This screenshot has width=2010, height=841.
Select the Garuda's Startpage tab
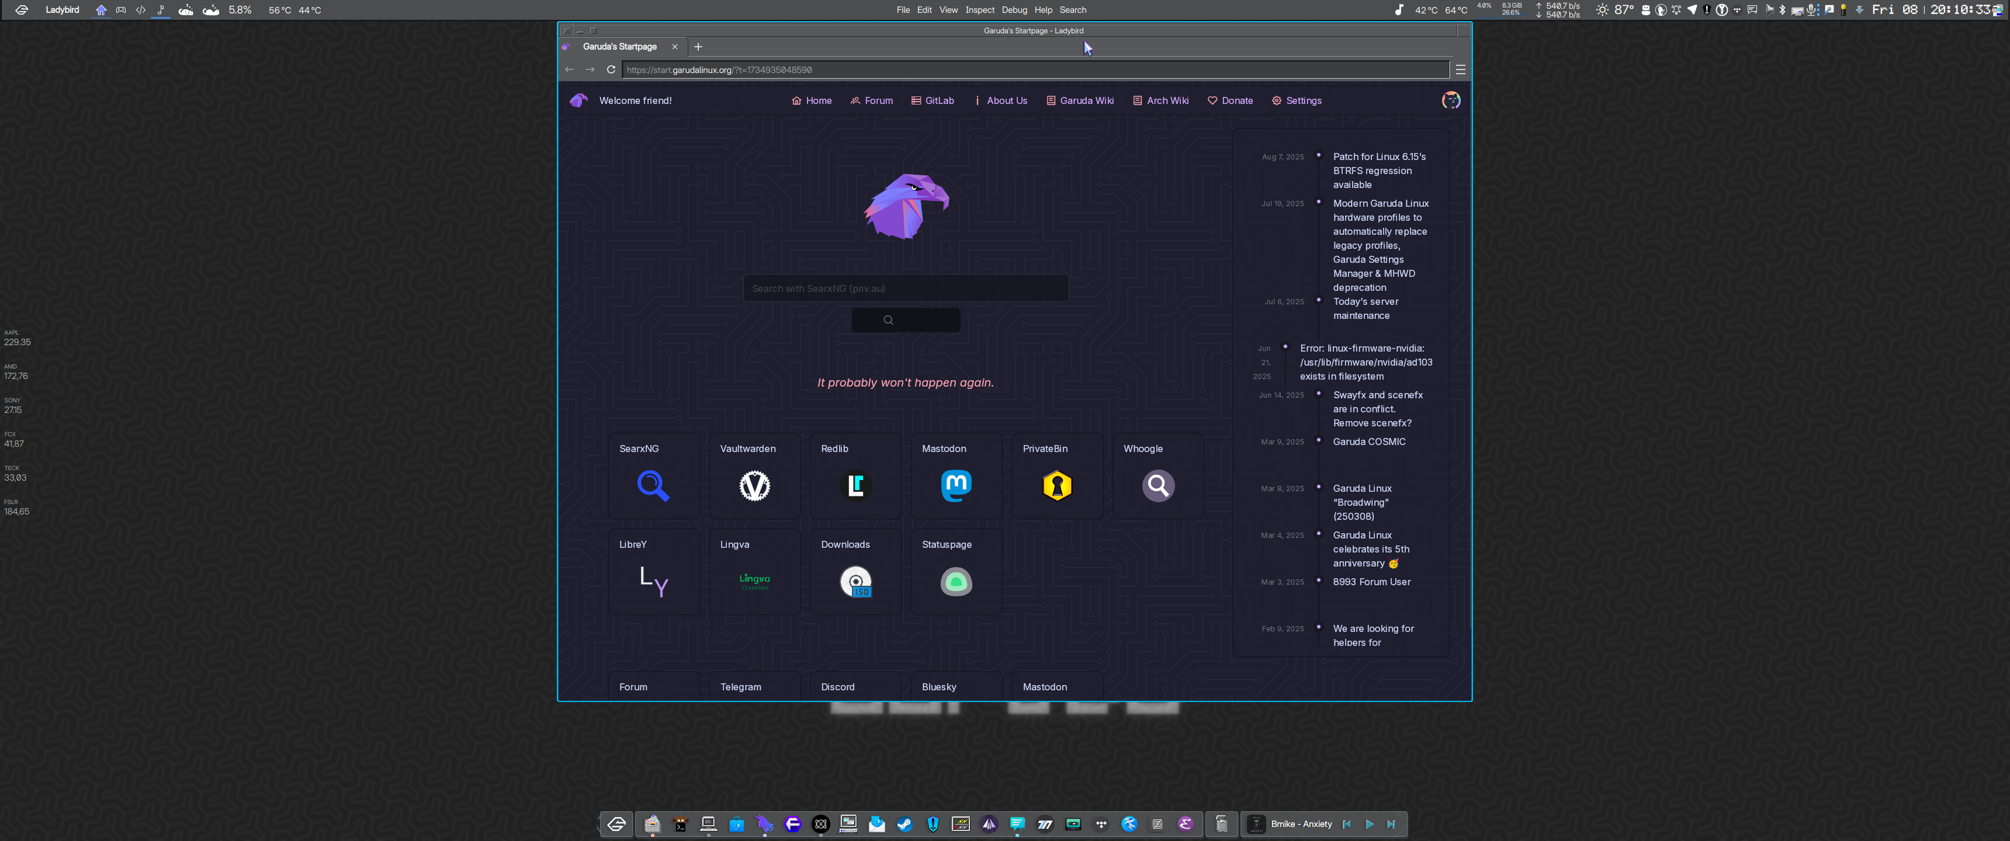(x=619, y=47)
